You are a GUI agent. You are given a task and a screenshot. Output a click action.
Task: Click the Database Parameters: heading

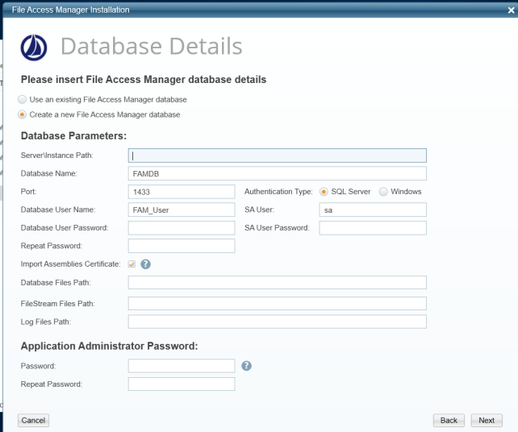tap(73, 136)
